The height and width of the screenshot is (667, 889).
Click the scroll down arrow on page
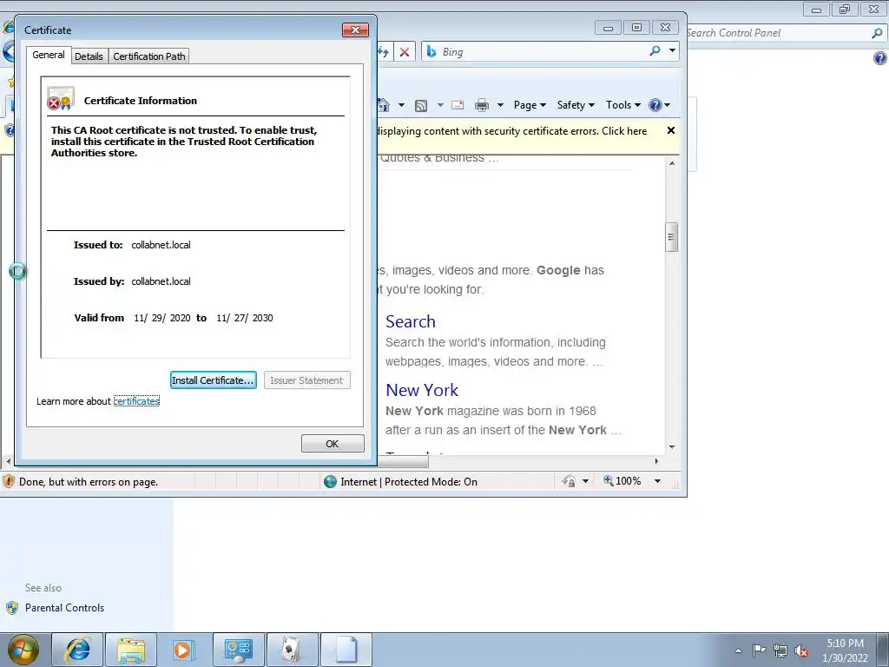[x=671, y=447]
